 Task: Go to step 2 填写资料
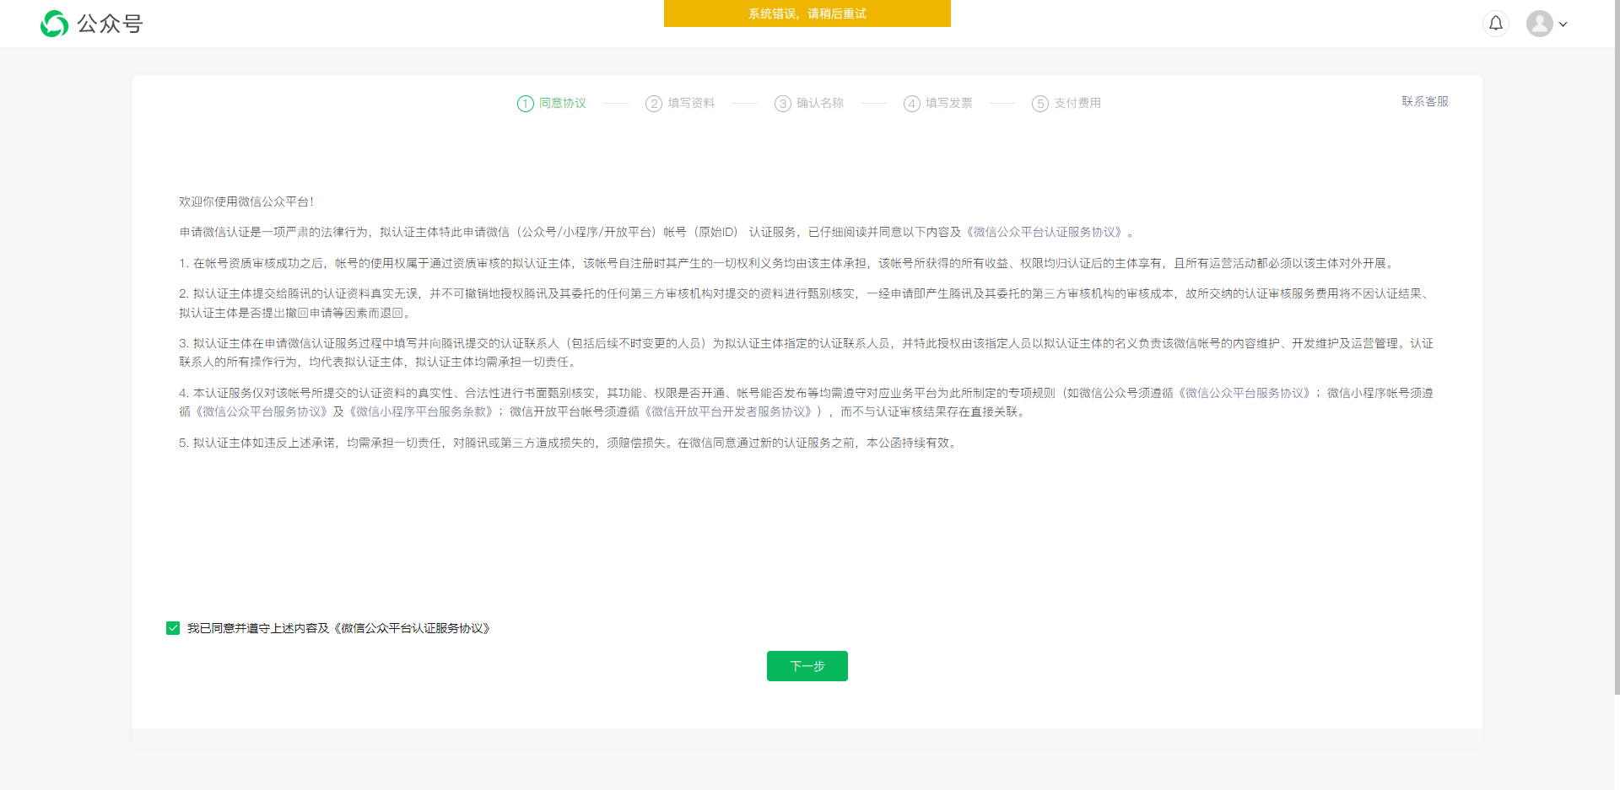680,103
